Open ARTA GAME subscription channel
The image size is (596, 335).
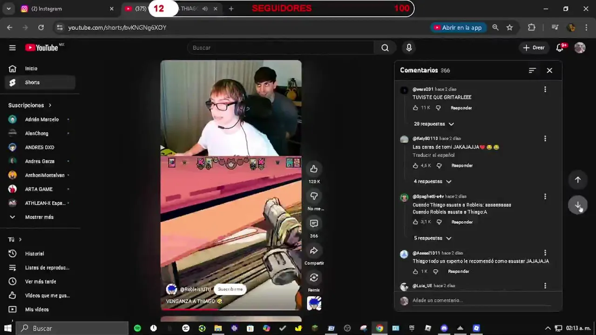[40, 189]
